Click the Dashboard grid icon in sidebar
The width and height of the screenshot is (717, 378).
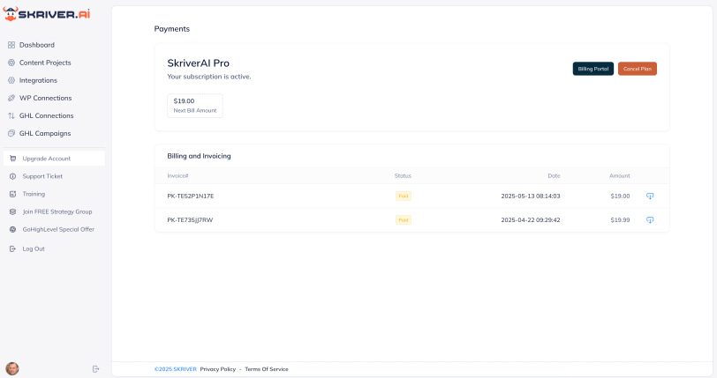[11, 45]
